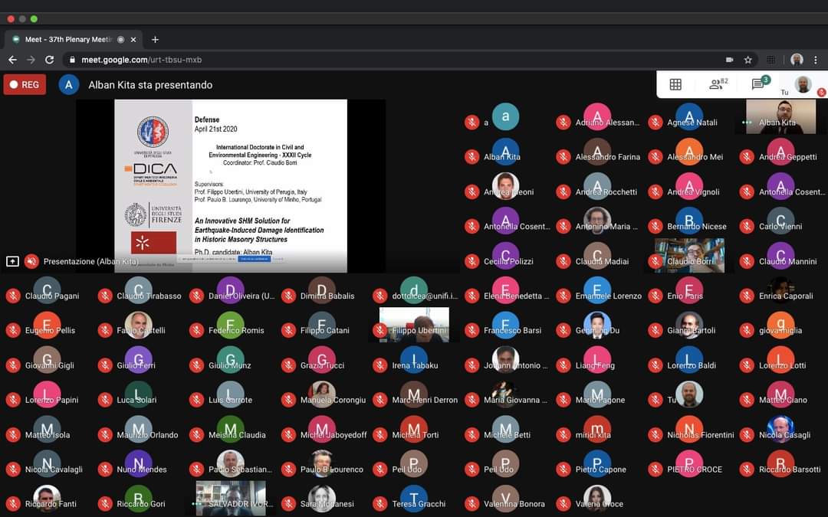This screenshot has height=517, width=828.
Task: Open the chat messages panel
Action: click(759, 84)
